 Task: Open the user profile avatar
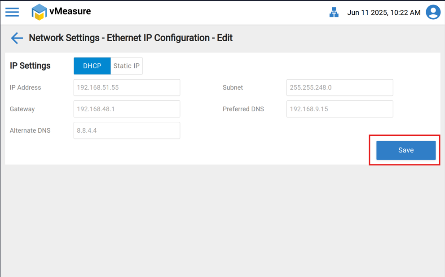point(433,12)
